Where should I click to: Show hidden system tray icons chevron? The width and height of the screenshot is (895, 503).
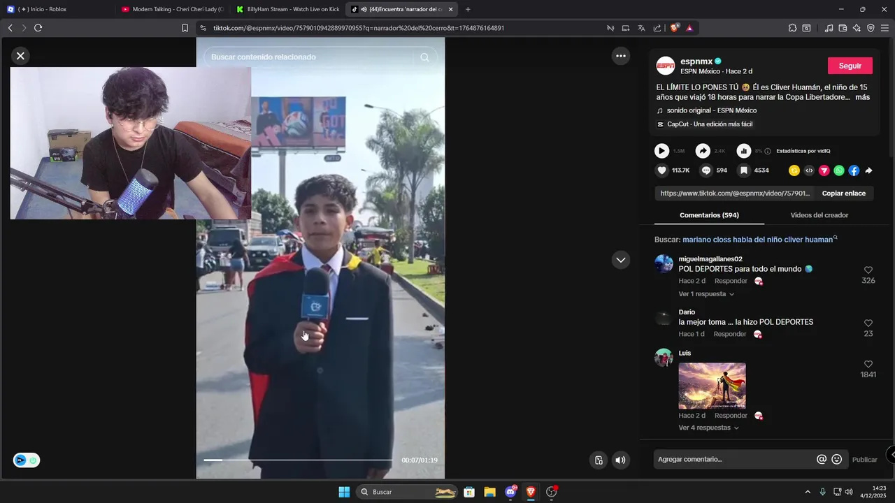click(x=808, y=492)
